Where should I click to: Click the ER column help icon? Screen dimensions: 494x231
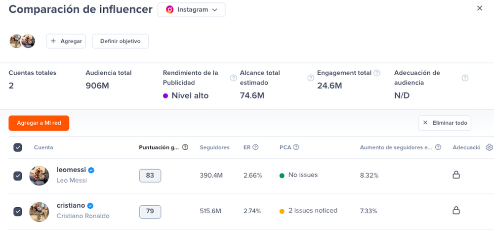point(255,147)
